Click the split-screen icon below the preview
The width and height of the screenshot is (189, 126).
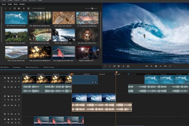[x=119, y=66]
